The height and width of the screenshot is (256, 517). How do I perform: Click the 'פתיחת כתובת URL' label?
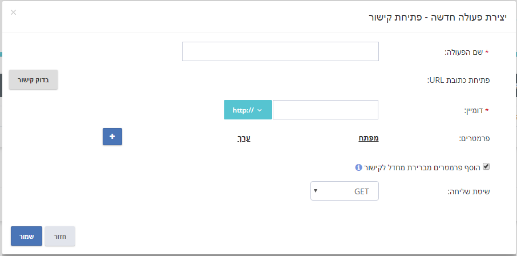point(459,80)
